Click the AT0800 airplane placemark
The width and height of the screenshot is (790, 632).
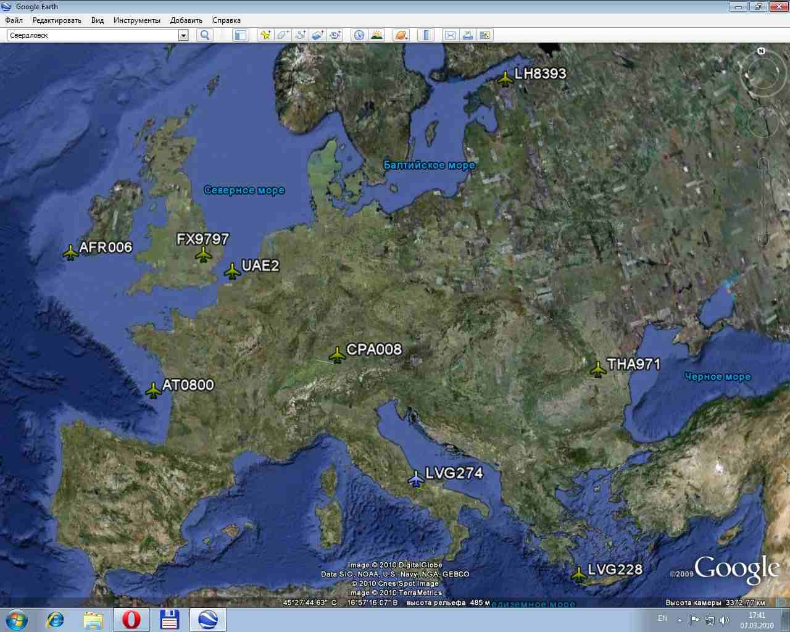click(153, 390)
